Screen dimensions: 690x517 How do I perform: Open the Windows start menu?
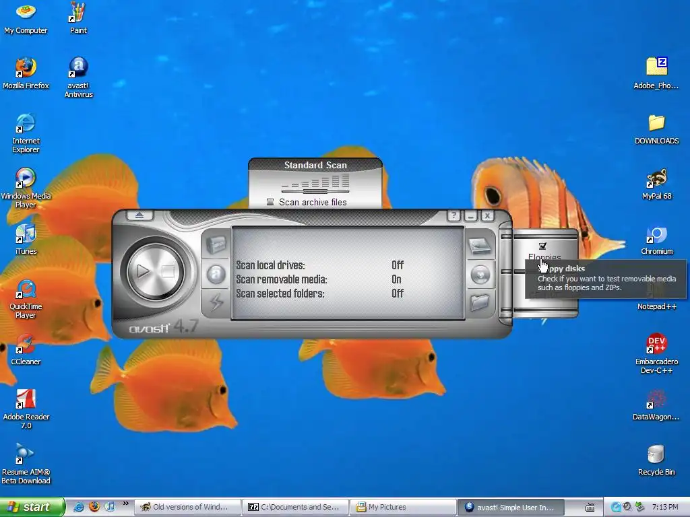pos(32,507)
